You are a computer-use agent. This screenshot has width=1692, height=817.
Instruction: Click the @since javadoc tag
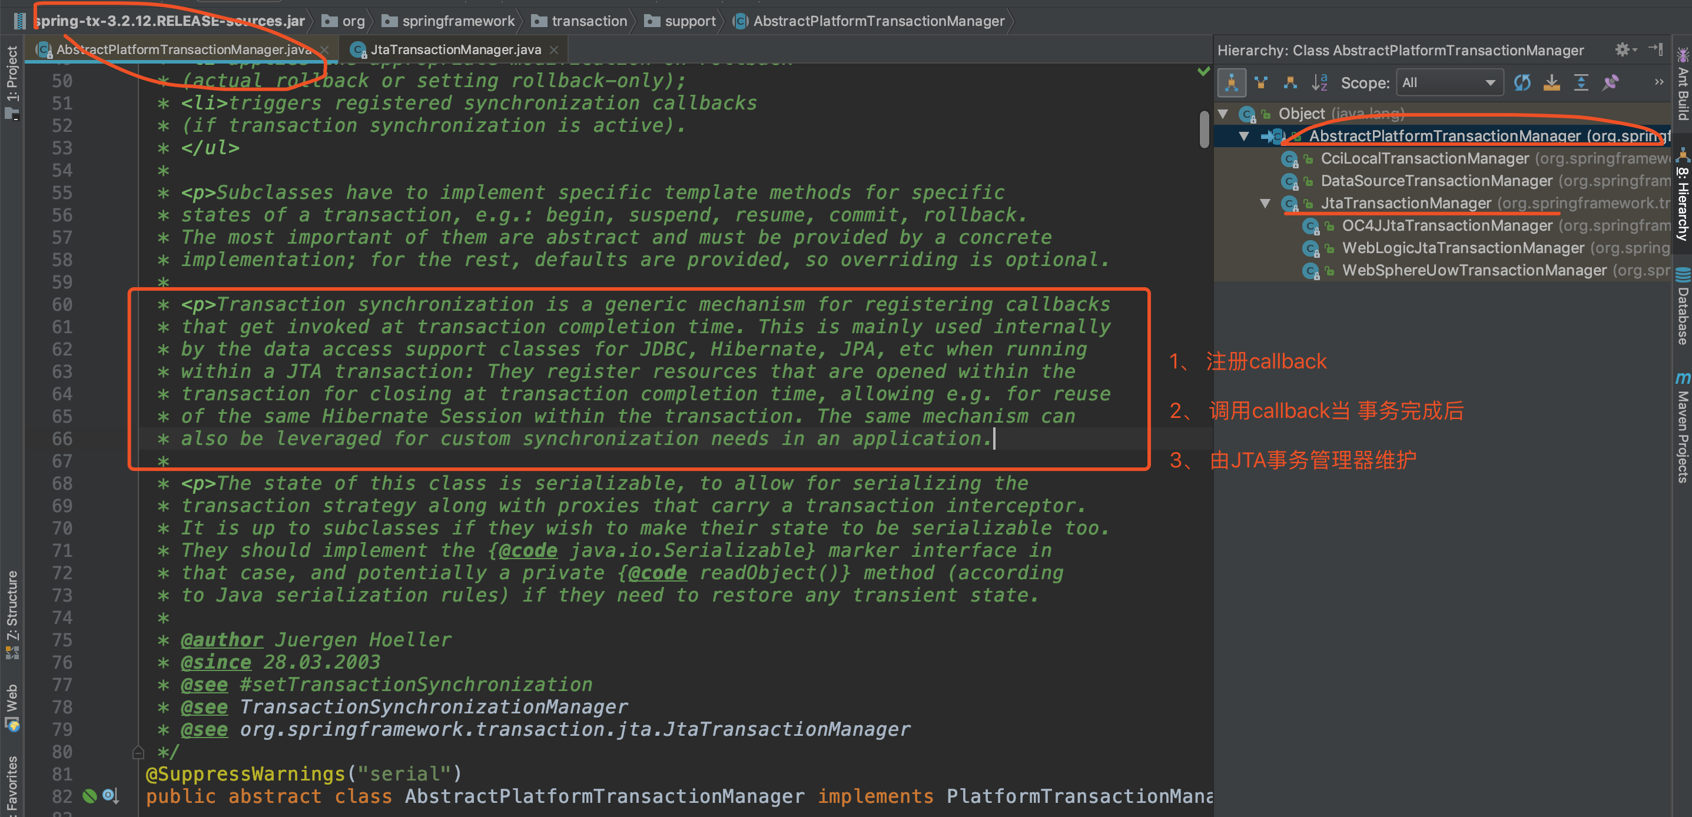[215, 662]
